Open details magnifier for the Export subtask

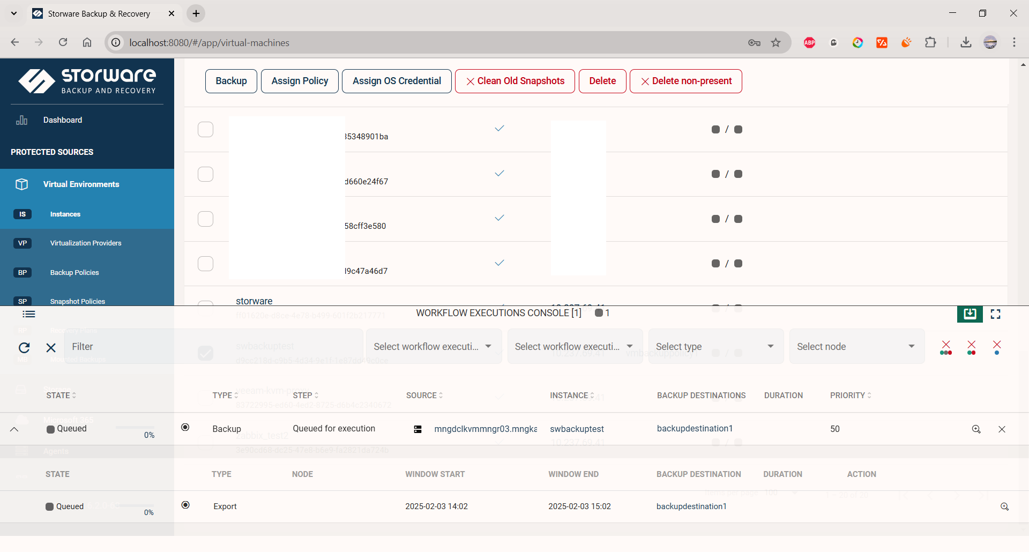pos(1005,506)
